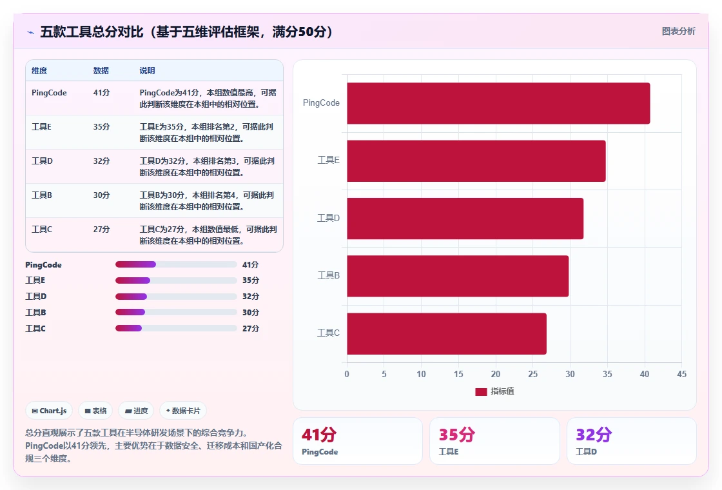Click the PingCode 41分 progress bar
This screenshot has width=722, height=490.
pos(176,264)
